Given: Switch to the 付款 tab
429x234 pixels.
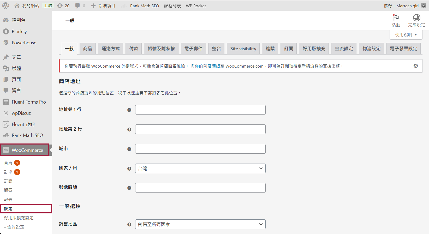Looking at the screenshot, I should tap(134, 49).
